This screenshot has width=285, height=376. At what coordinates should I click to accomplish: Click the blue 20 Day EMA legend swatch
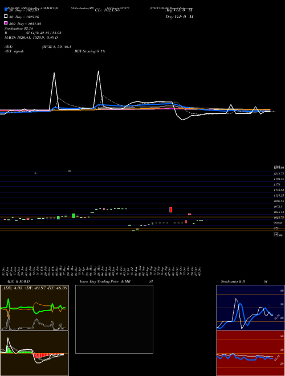(x=6, y=9)
